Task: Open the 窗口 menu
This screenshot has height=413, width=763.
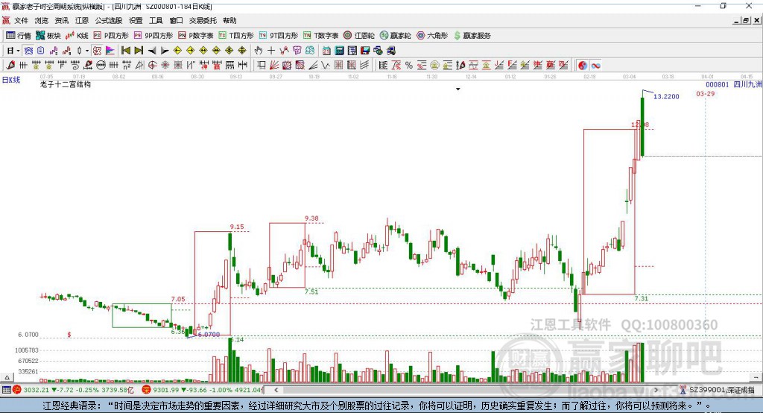Action: pyautogui.click(x=176, y=20)
